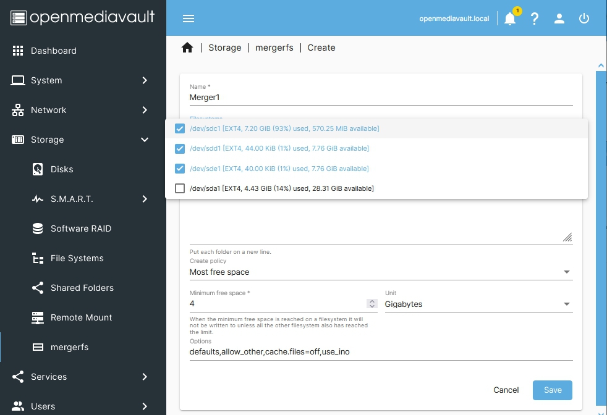This screenshot has height=415, width=607.
Task: Click the Minimum free space stepper arrows
Action: [x=371, y=303]
